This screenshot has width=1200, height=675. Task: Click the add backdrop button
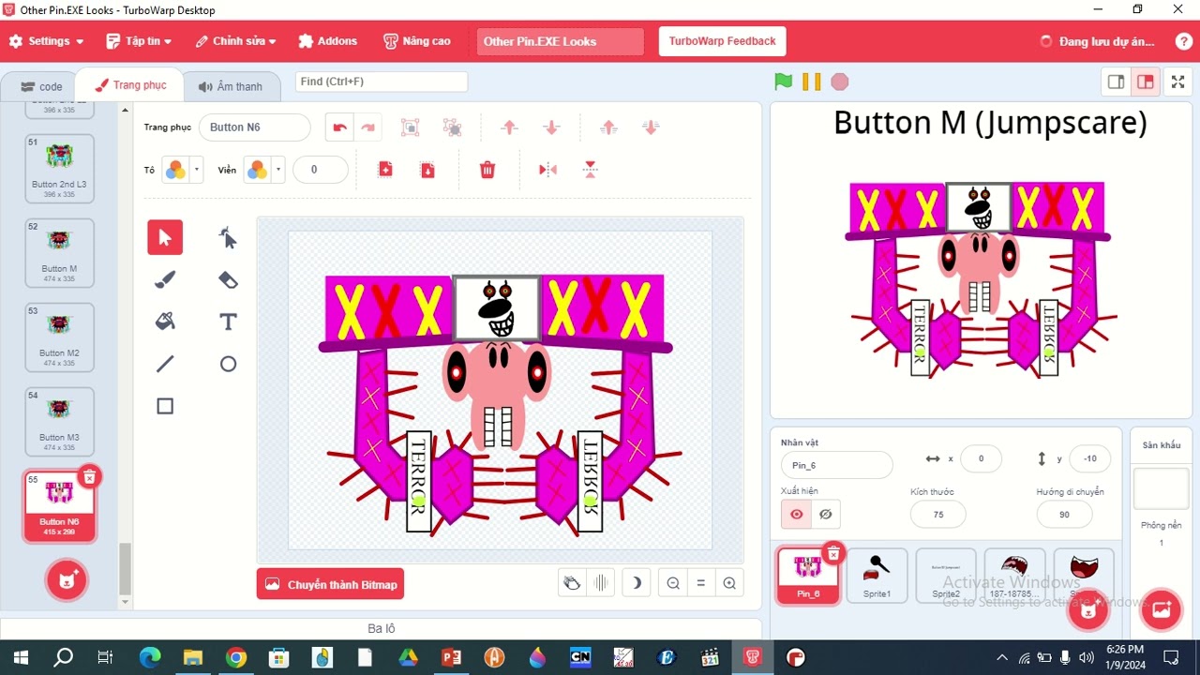[x=1161, y=609]
